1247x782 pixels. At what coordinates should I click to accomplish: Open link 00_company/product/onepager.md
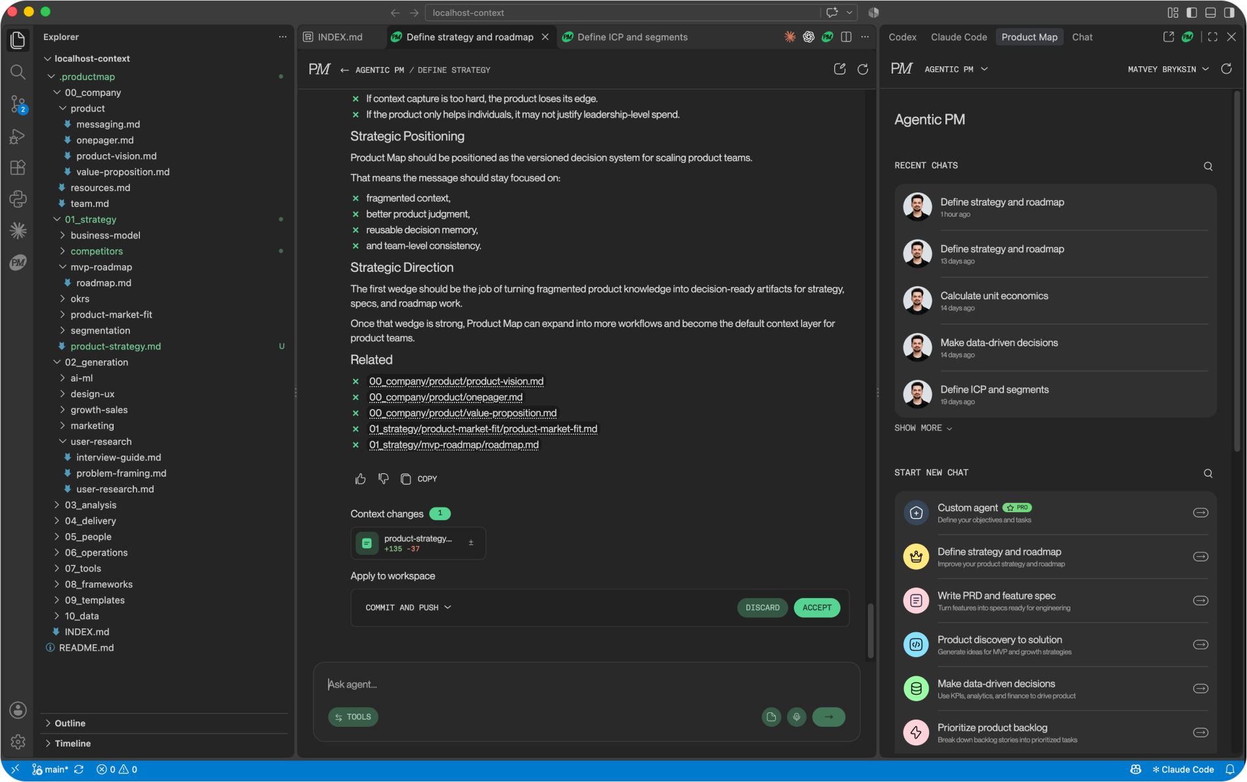pyautogui.click(x=445, y=397)
